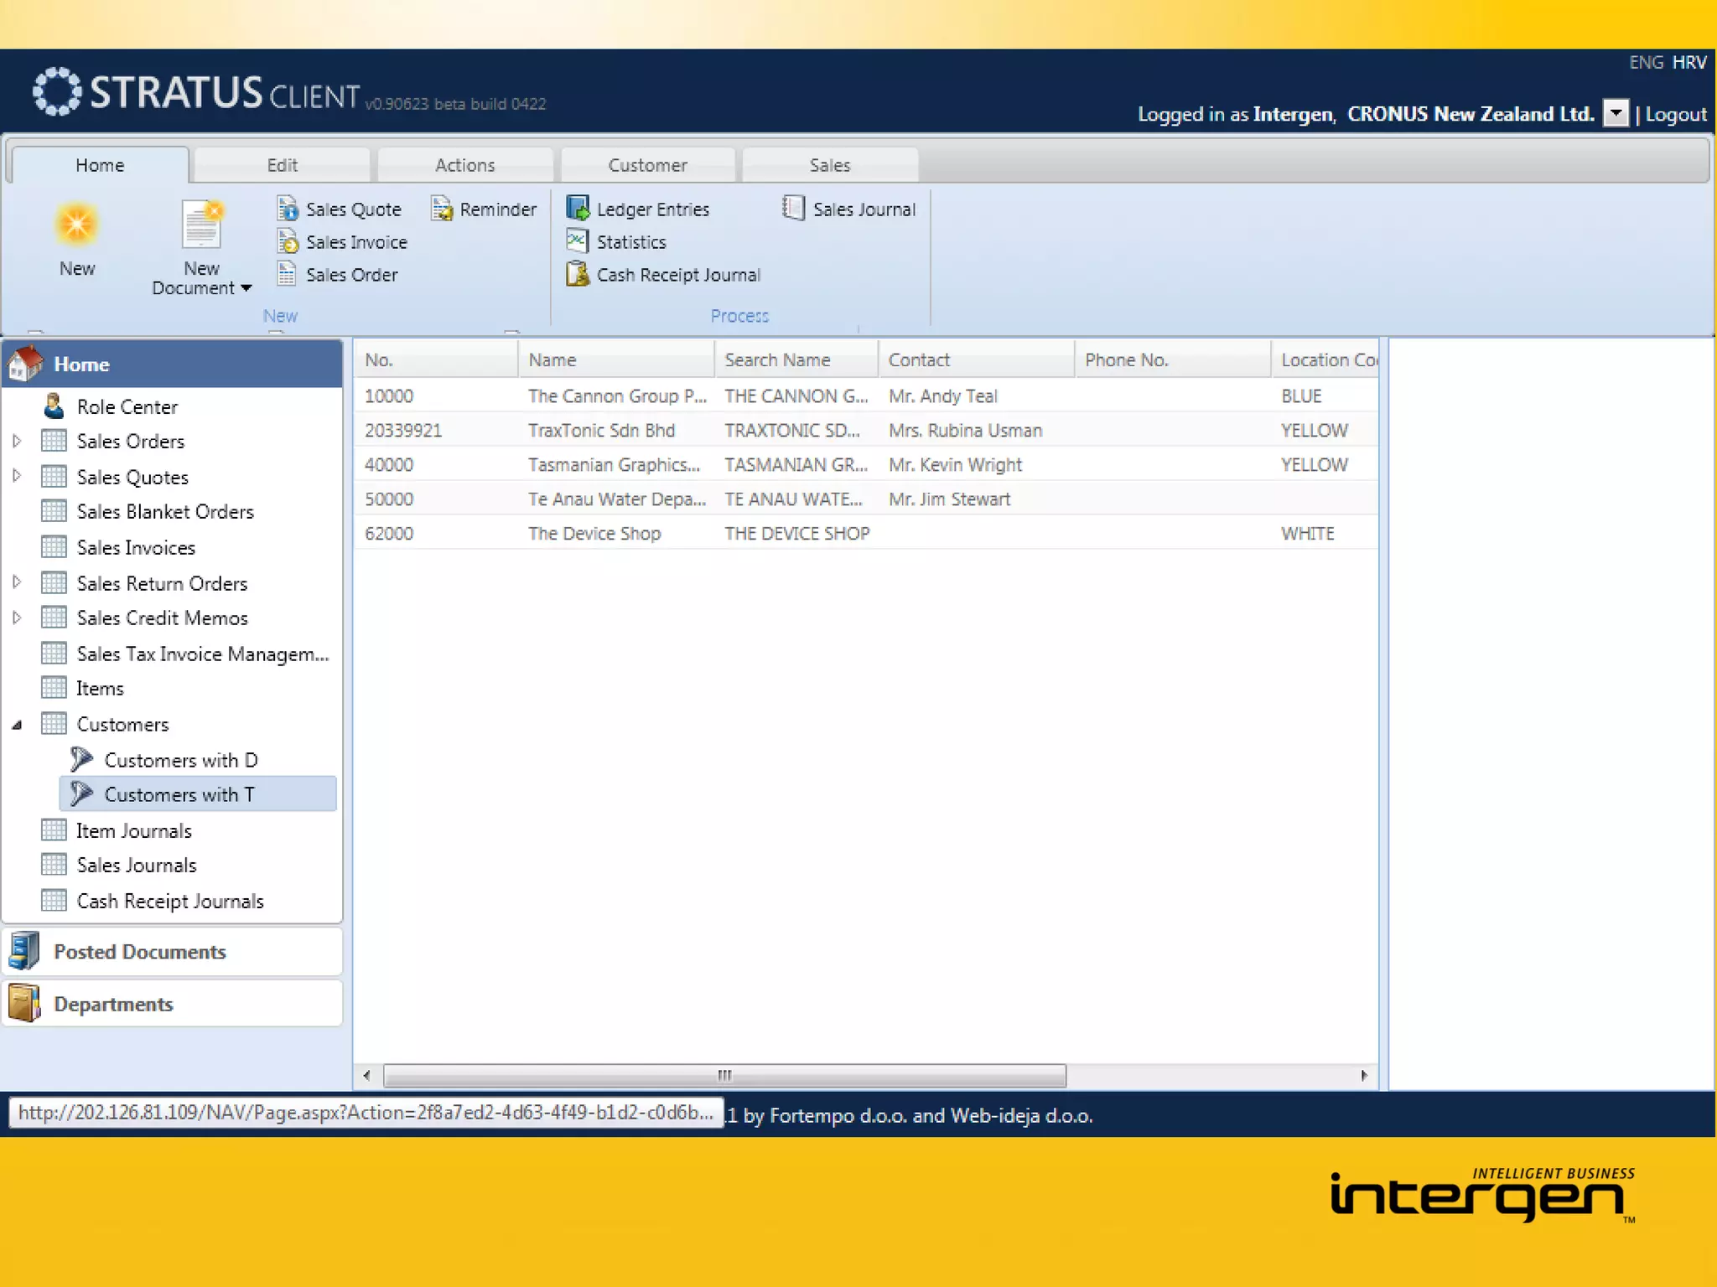1717x1287 pixels.
Task: Switch to the Edit ribbon tab
Action: click(x=283, y=165)
